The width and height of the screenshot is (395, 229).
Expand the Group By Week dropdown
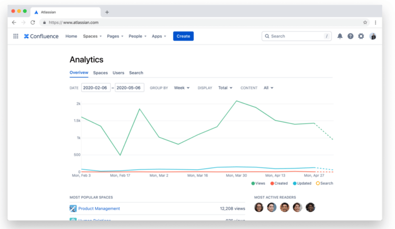pyautogui.click(x=181, y=88)
